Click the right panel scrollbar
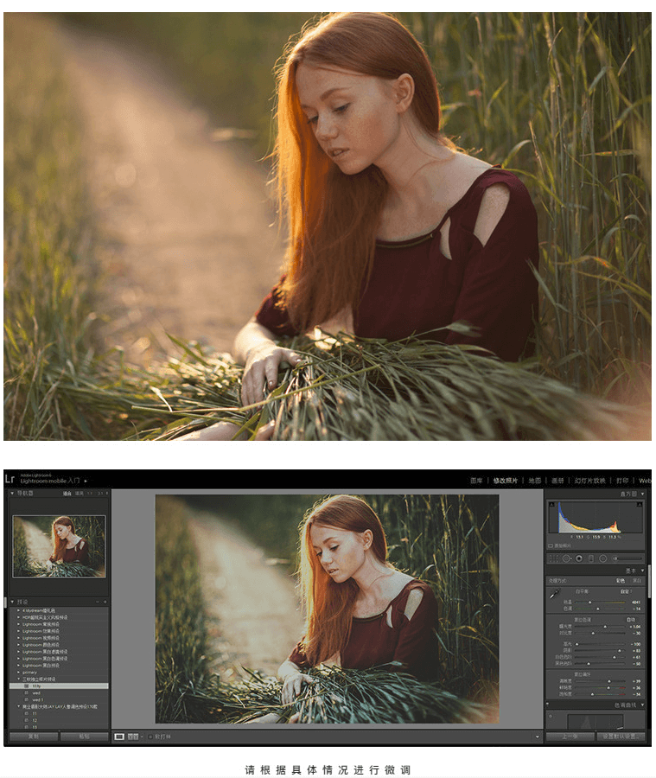 coord(648,581)
